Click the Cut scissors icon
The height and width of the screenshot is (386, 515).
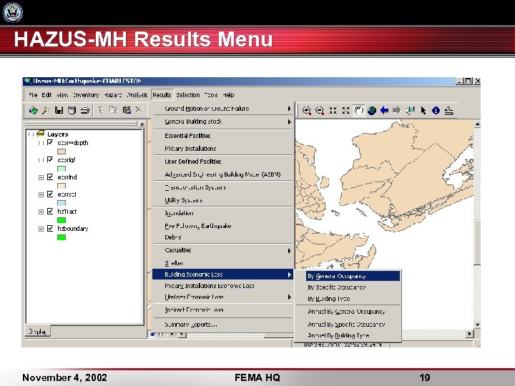coord(101,109)
